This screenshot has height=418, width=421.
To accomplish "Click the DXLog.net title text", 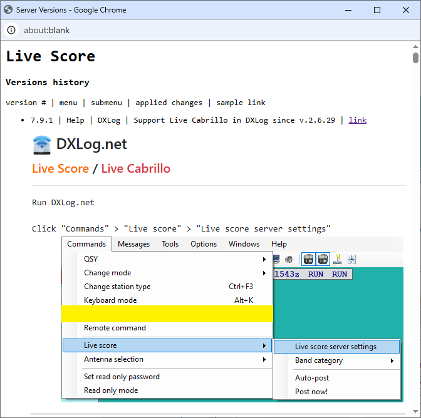I will click(91, 145).
